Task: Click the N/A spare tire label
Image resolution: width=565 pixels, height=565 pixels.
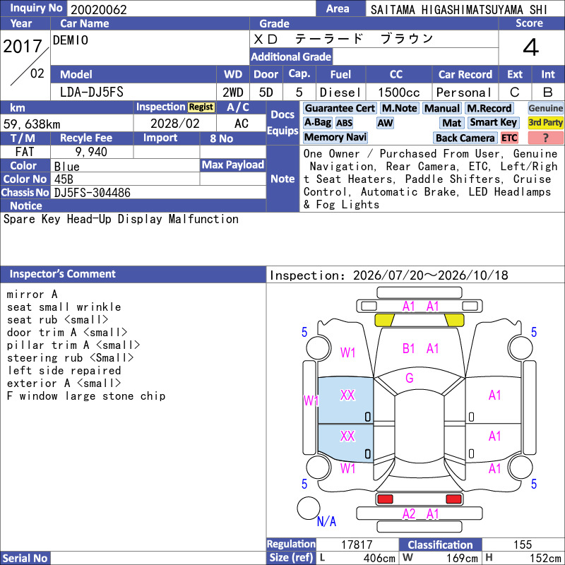Action: click(326, 521)
